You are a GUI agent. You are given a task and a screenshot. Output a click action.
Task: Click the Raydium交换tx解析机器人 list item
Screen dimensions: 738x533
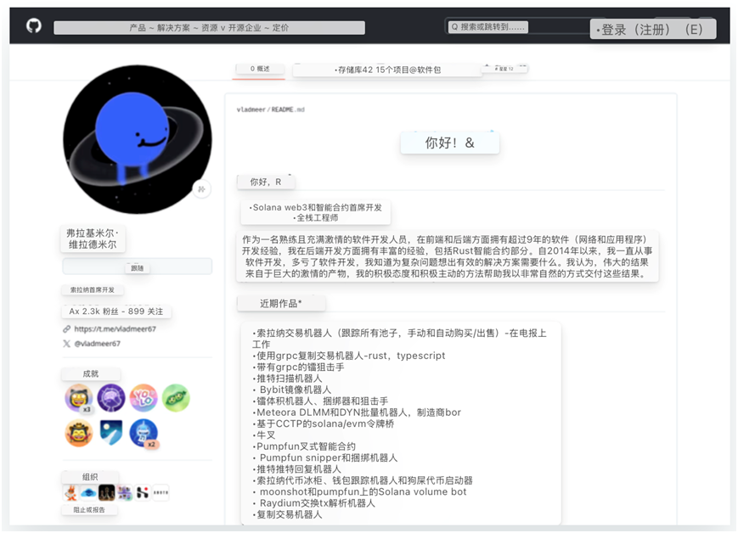point(314,503)
